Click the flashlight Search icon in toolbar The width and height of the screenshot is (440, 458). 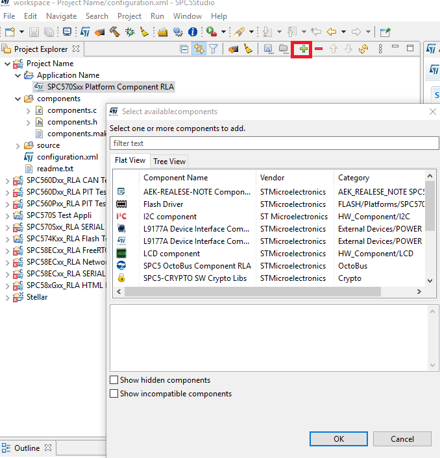[x=239, y=32]
